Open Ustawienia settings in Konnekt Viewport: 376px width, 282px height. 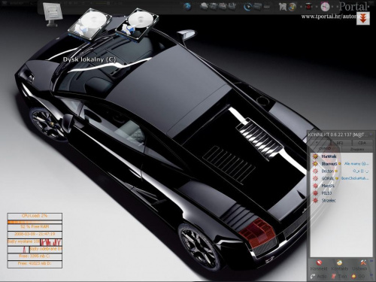[x=359, y=265]
